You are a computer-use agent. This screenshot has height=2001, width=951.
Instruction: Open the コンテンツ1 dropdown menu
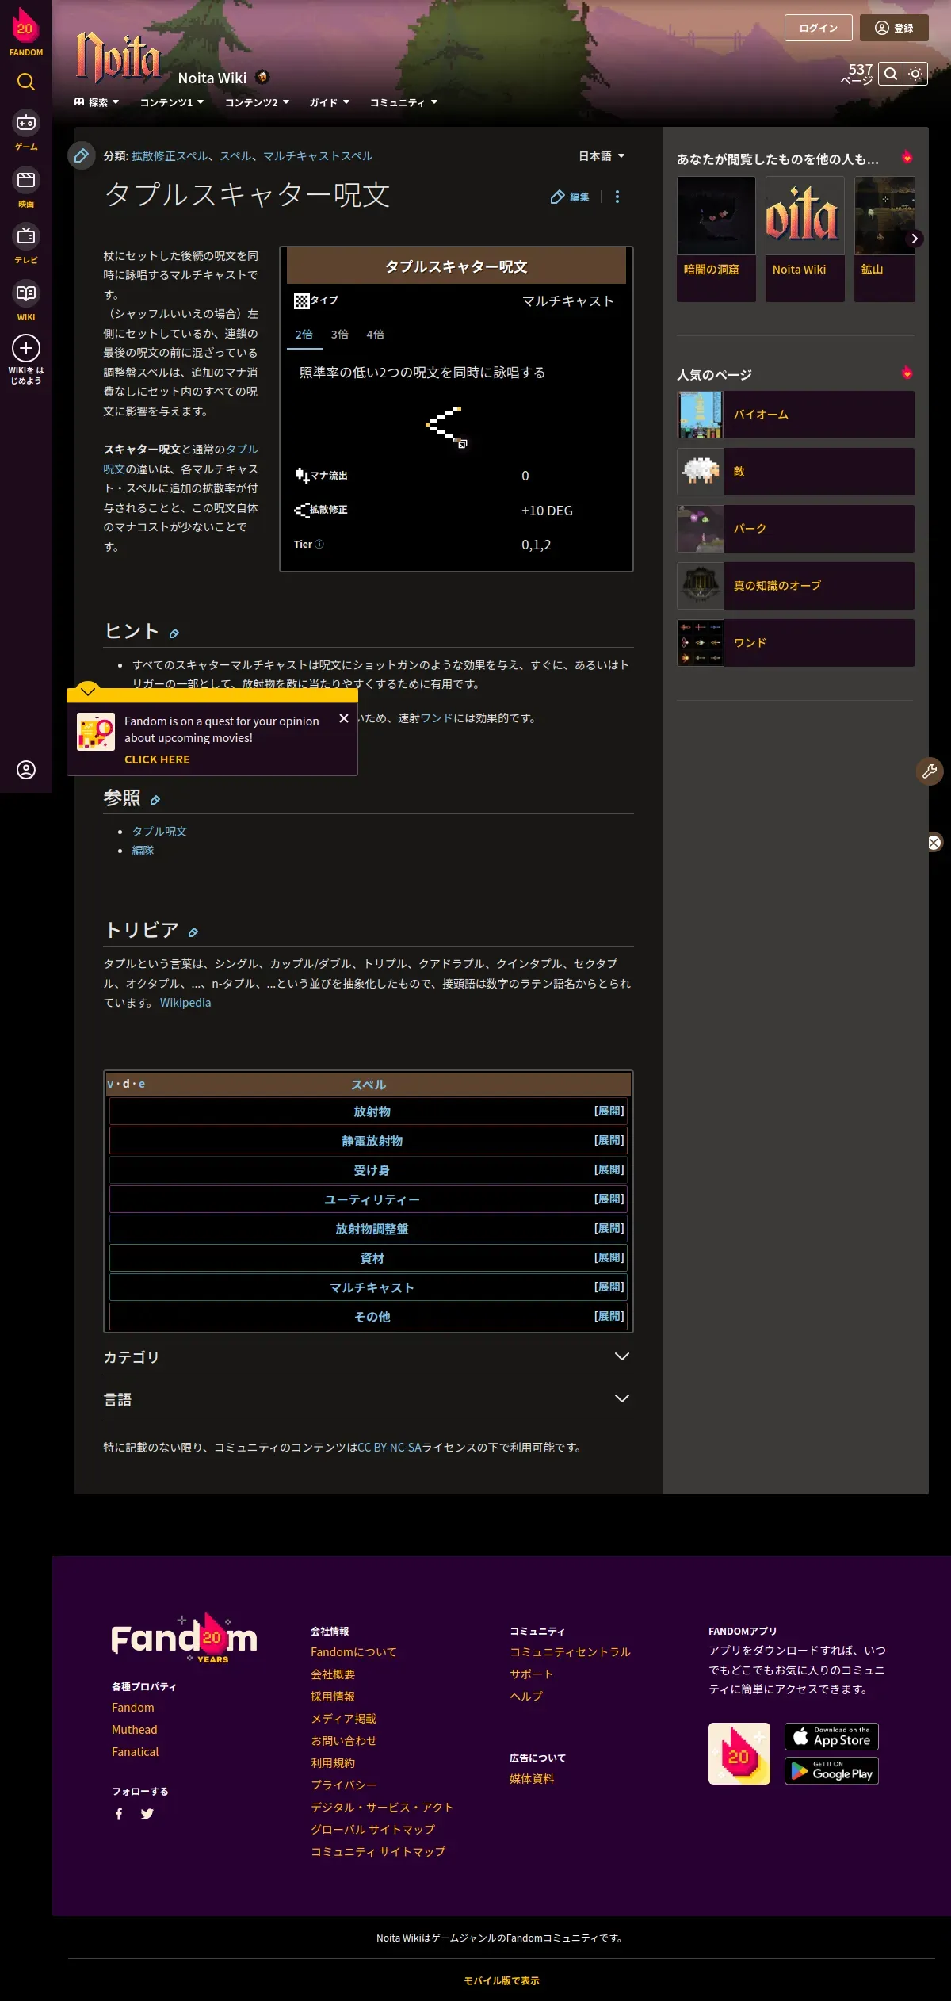pyautogui.click(x=172, y=102)
